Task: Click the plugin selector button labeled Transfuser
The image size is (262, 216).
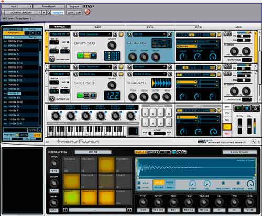Action: click(x=49, y=7)
